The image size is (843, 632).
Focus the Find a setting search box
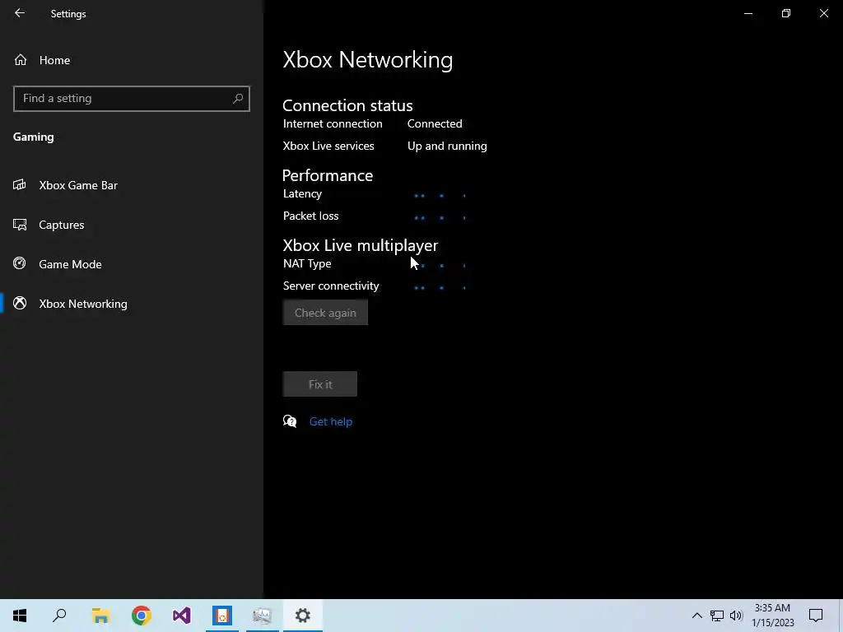(131, 99)
